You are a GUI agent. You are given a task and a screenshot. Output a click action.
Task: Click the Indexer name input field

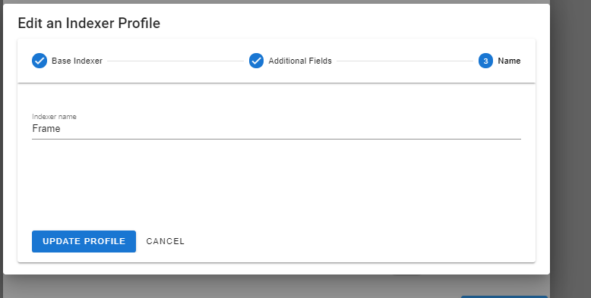[x=277, y=129]
